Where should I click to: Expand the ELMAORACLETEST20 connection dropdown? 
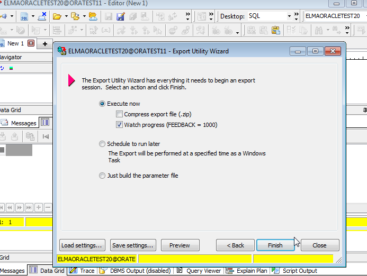[x=362, y=16]
